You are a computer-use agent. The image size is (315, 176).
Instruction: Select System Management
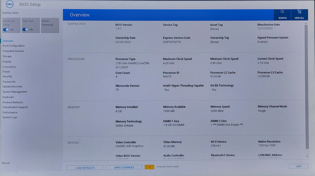(x=15, y=92)
